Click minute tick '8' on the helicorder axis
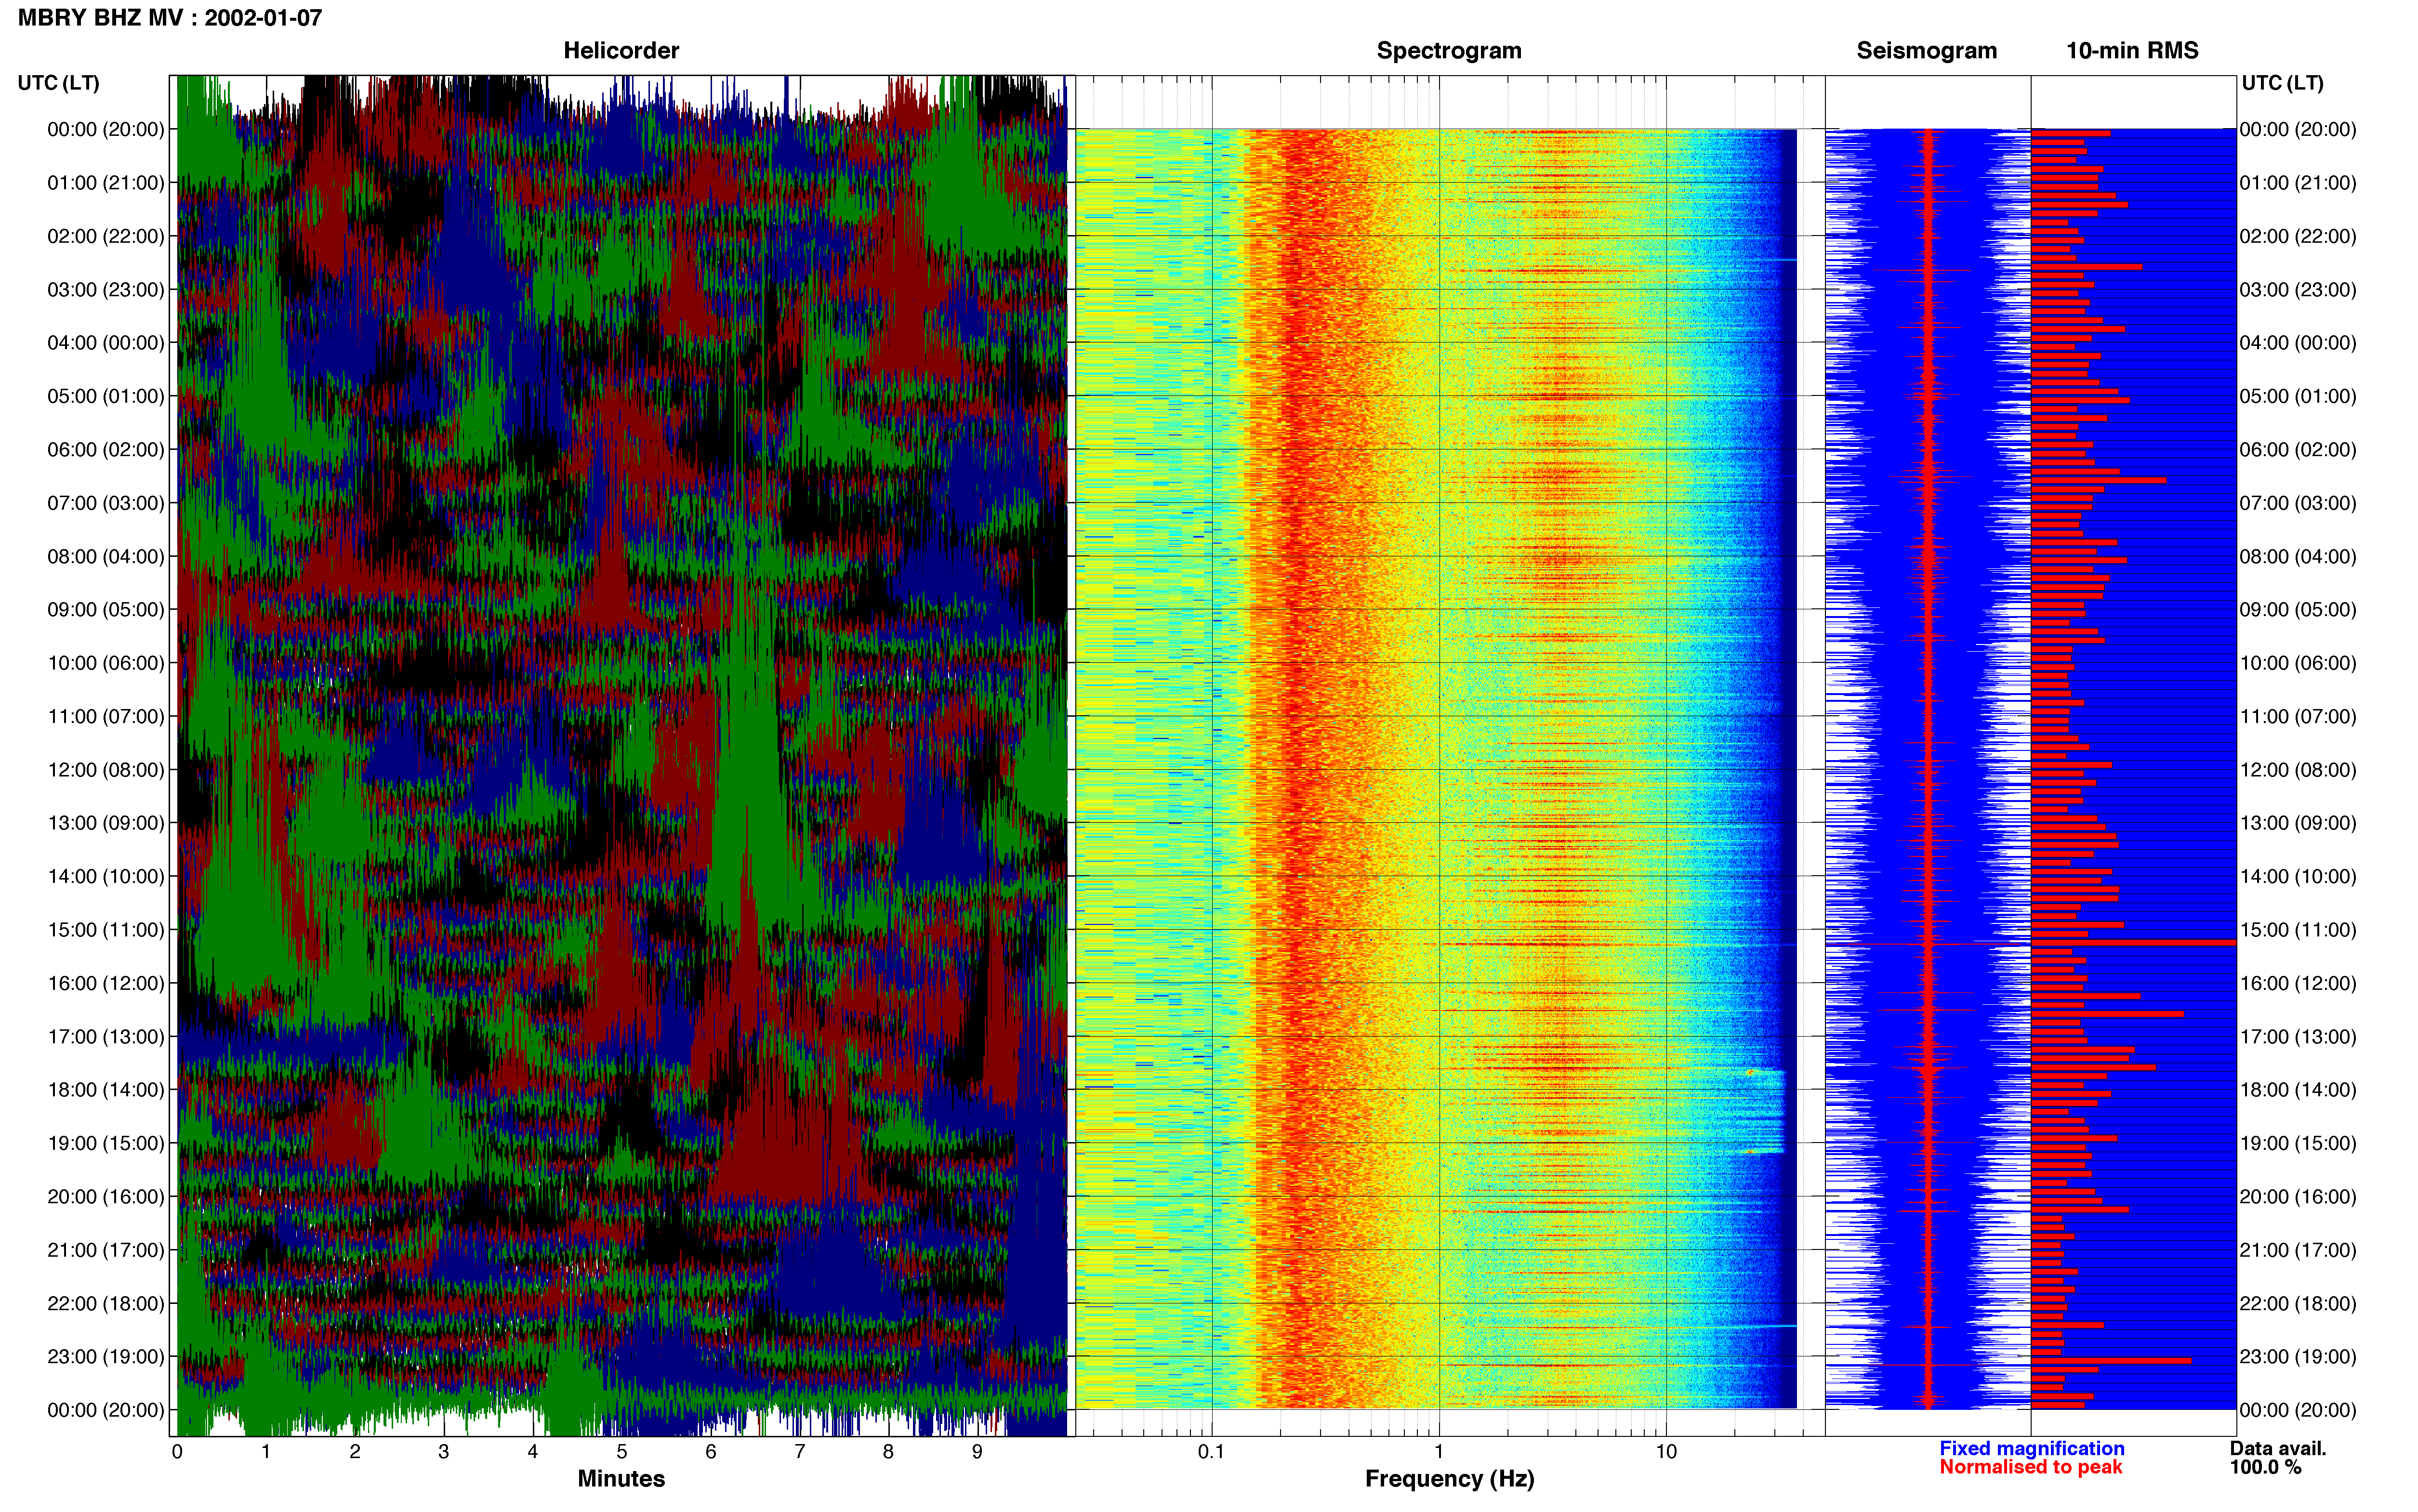The image size is (2418, 1512). click(888, 1451)
